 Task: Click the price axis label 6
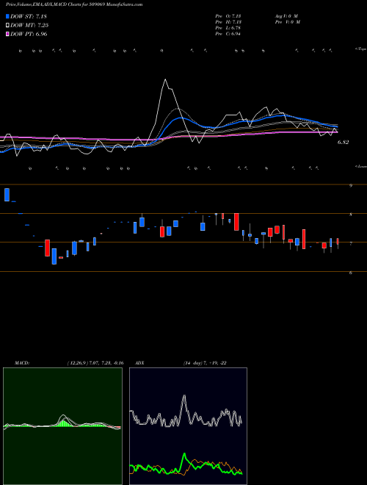(x=351, y=273)
